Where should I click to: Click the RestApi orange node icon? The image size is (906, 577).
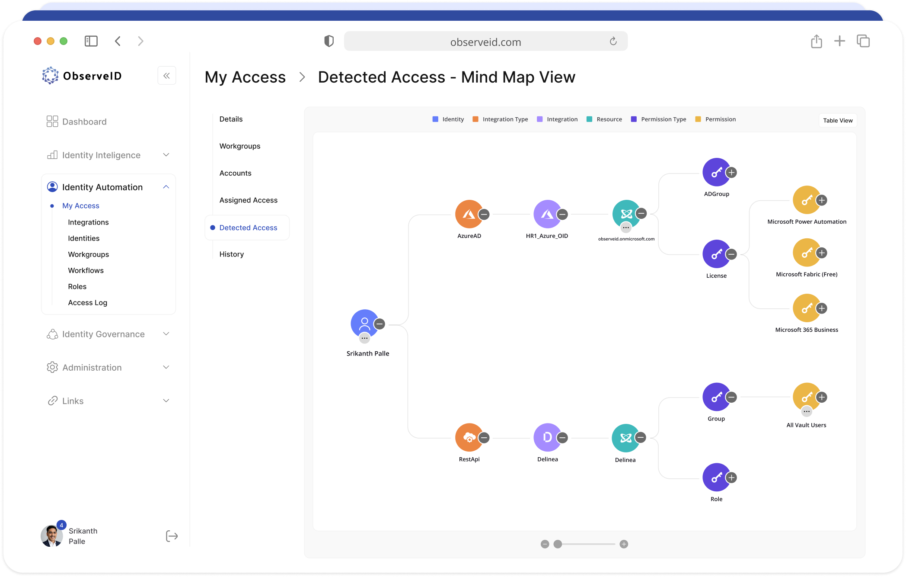click(469, 437)
